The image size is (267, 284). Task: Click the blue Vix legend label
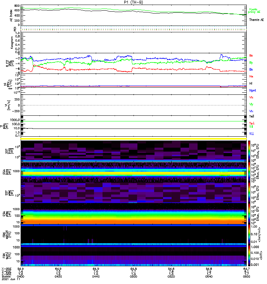click(x=251, y=111)
